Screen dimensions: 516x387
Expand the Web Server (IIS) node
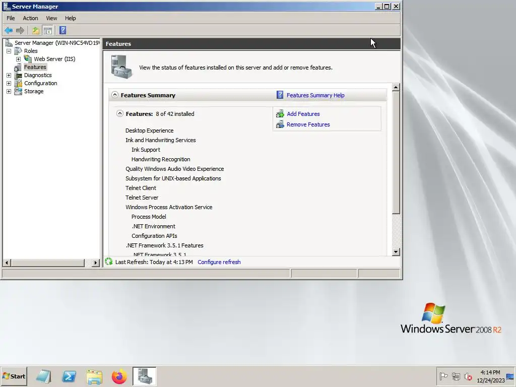19,59
